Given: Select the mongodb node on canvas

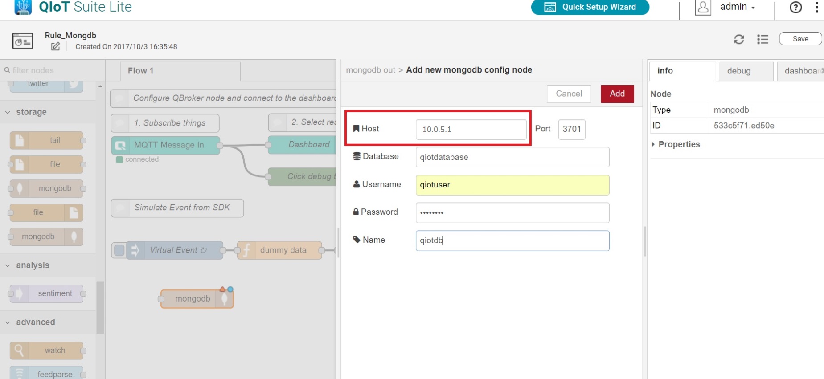Looking at the screenshot, I should (x=197, y=299).
